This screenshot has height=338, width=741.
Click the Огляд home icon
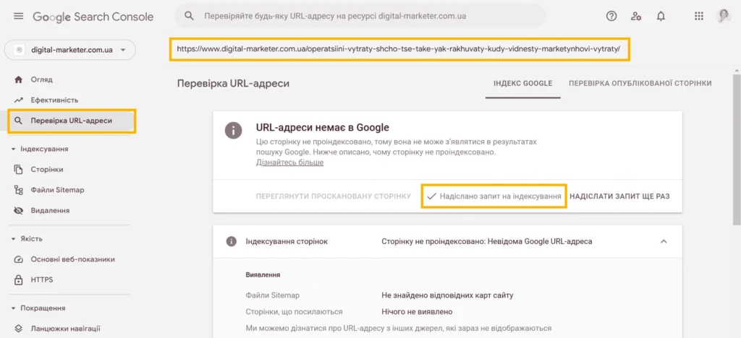click(18, 79)
